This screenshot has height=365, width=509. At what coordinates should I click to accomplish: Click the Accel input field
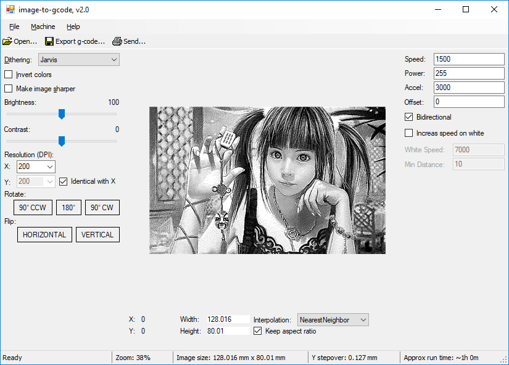(x=469, y=88)
